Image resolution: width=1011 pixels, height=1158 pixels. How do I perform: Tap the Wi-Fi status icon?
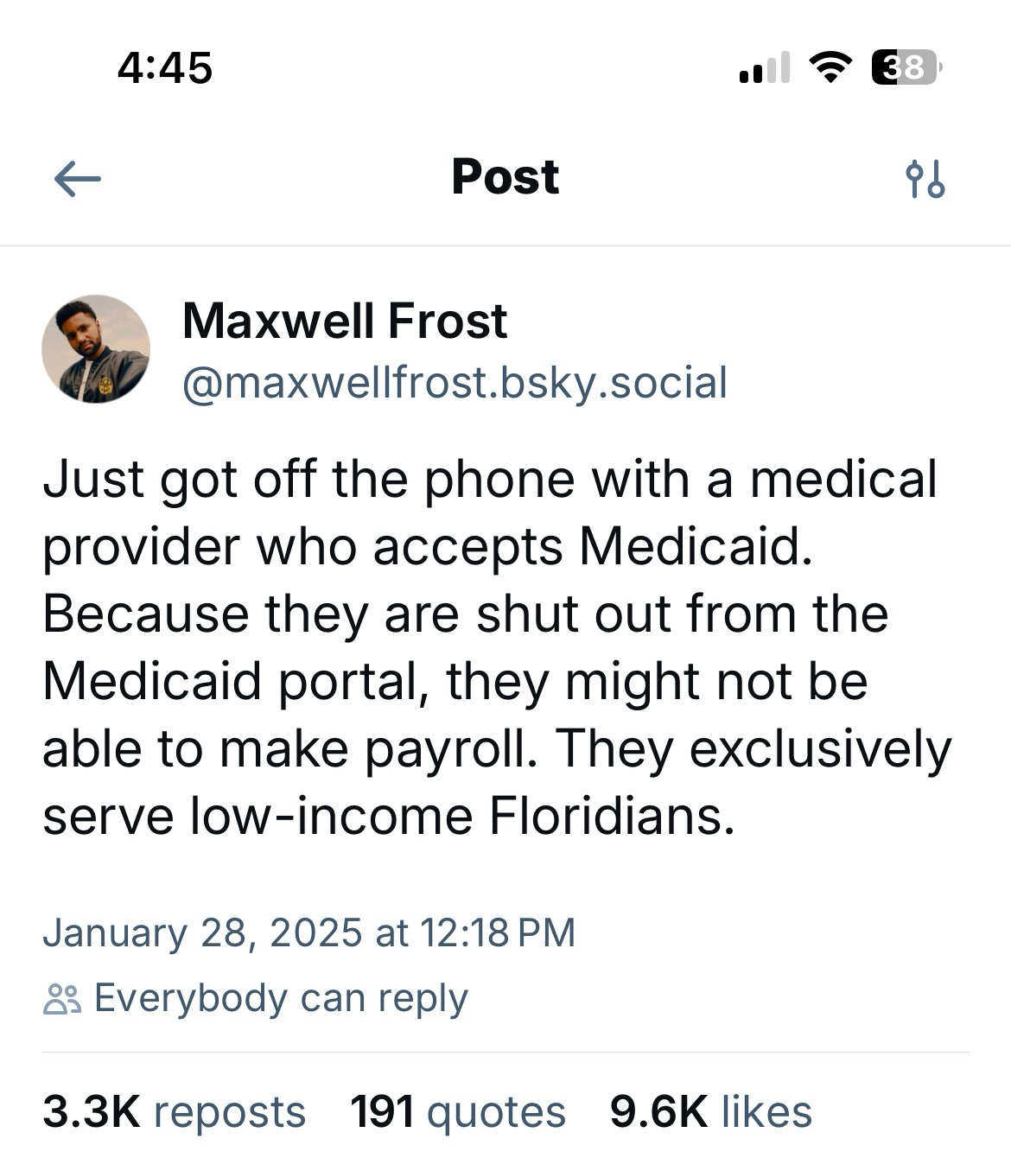click(x=830, y=67)
